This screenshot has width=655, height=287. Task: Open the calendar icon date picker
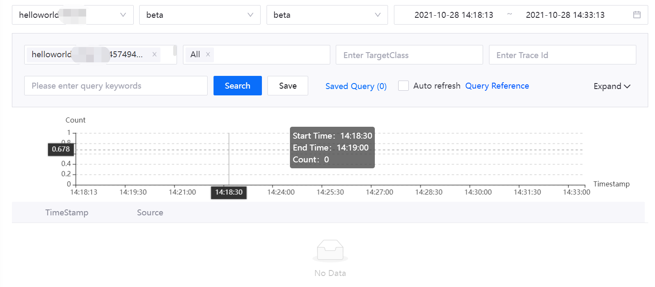point(636,15)
